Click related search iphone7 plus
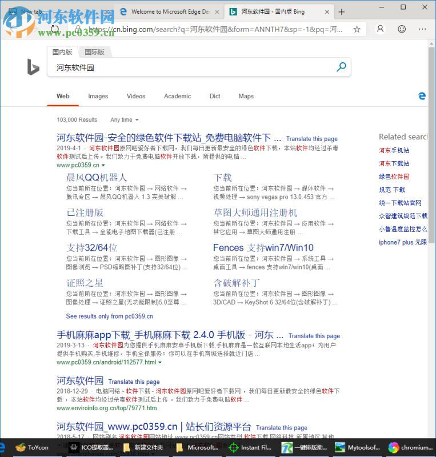Image resolution: width=436 pixels, height=457 pixels. (403, 242)
